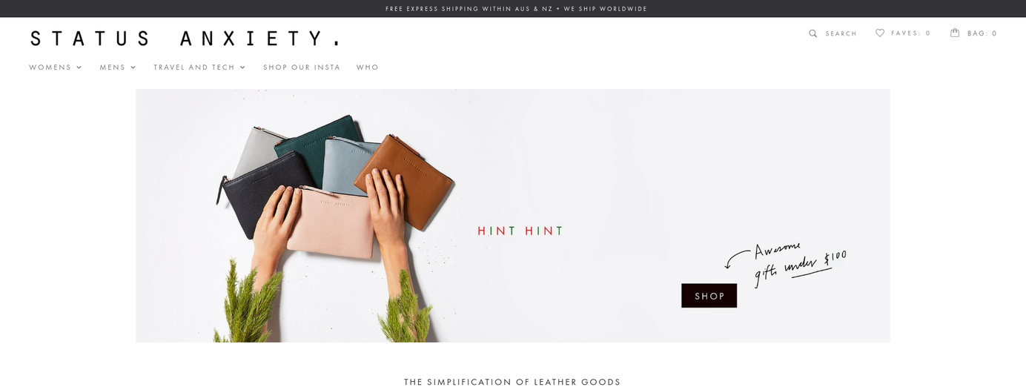Expand the Mens dropdown chevron
This screenshot has width=1026, height=390.
click(x=133, y=67)
